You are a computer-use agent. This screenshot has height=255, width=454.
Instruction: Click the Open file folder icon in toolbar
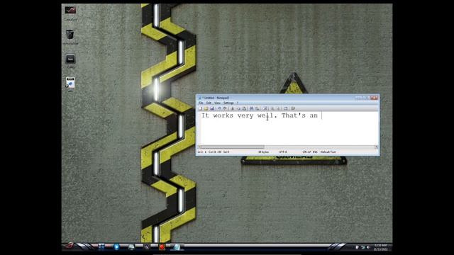click(x=206, y=108)
